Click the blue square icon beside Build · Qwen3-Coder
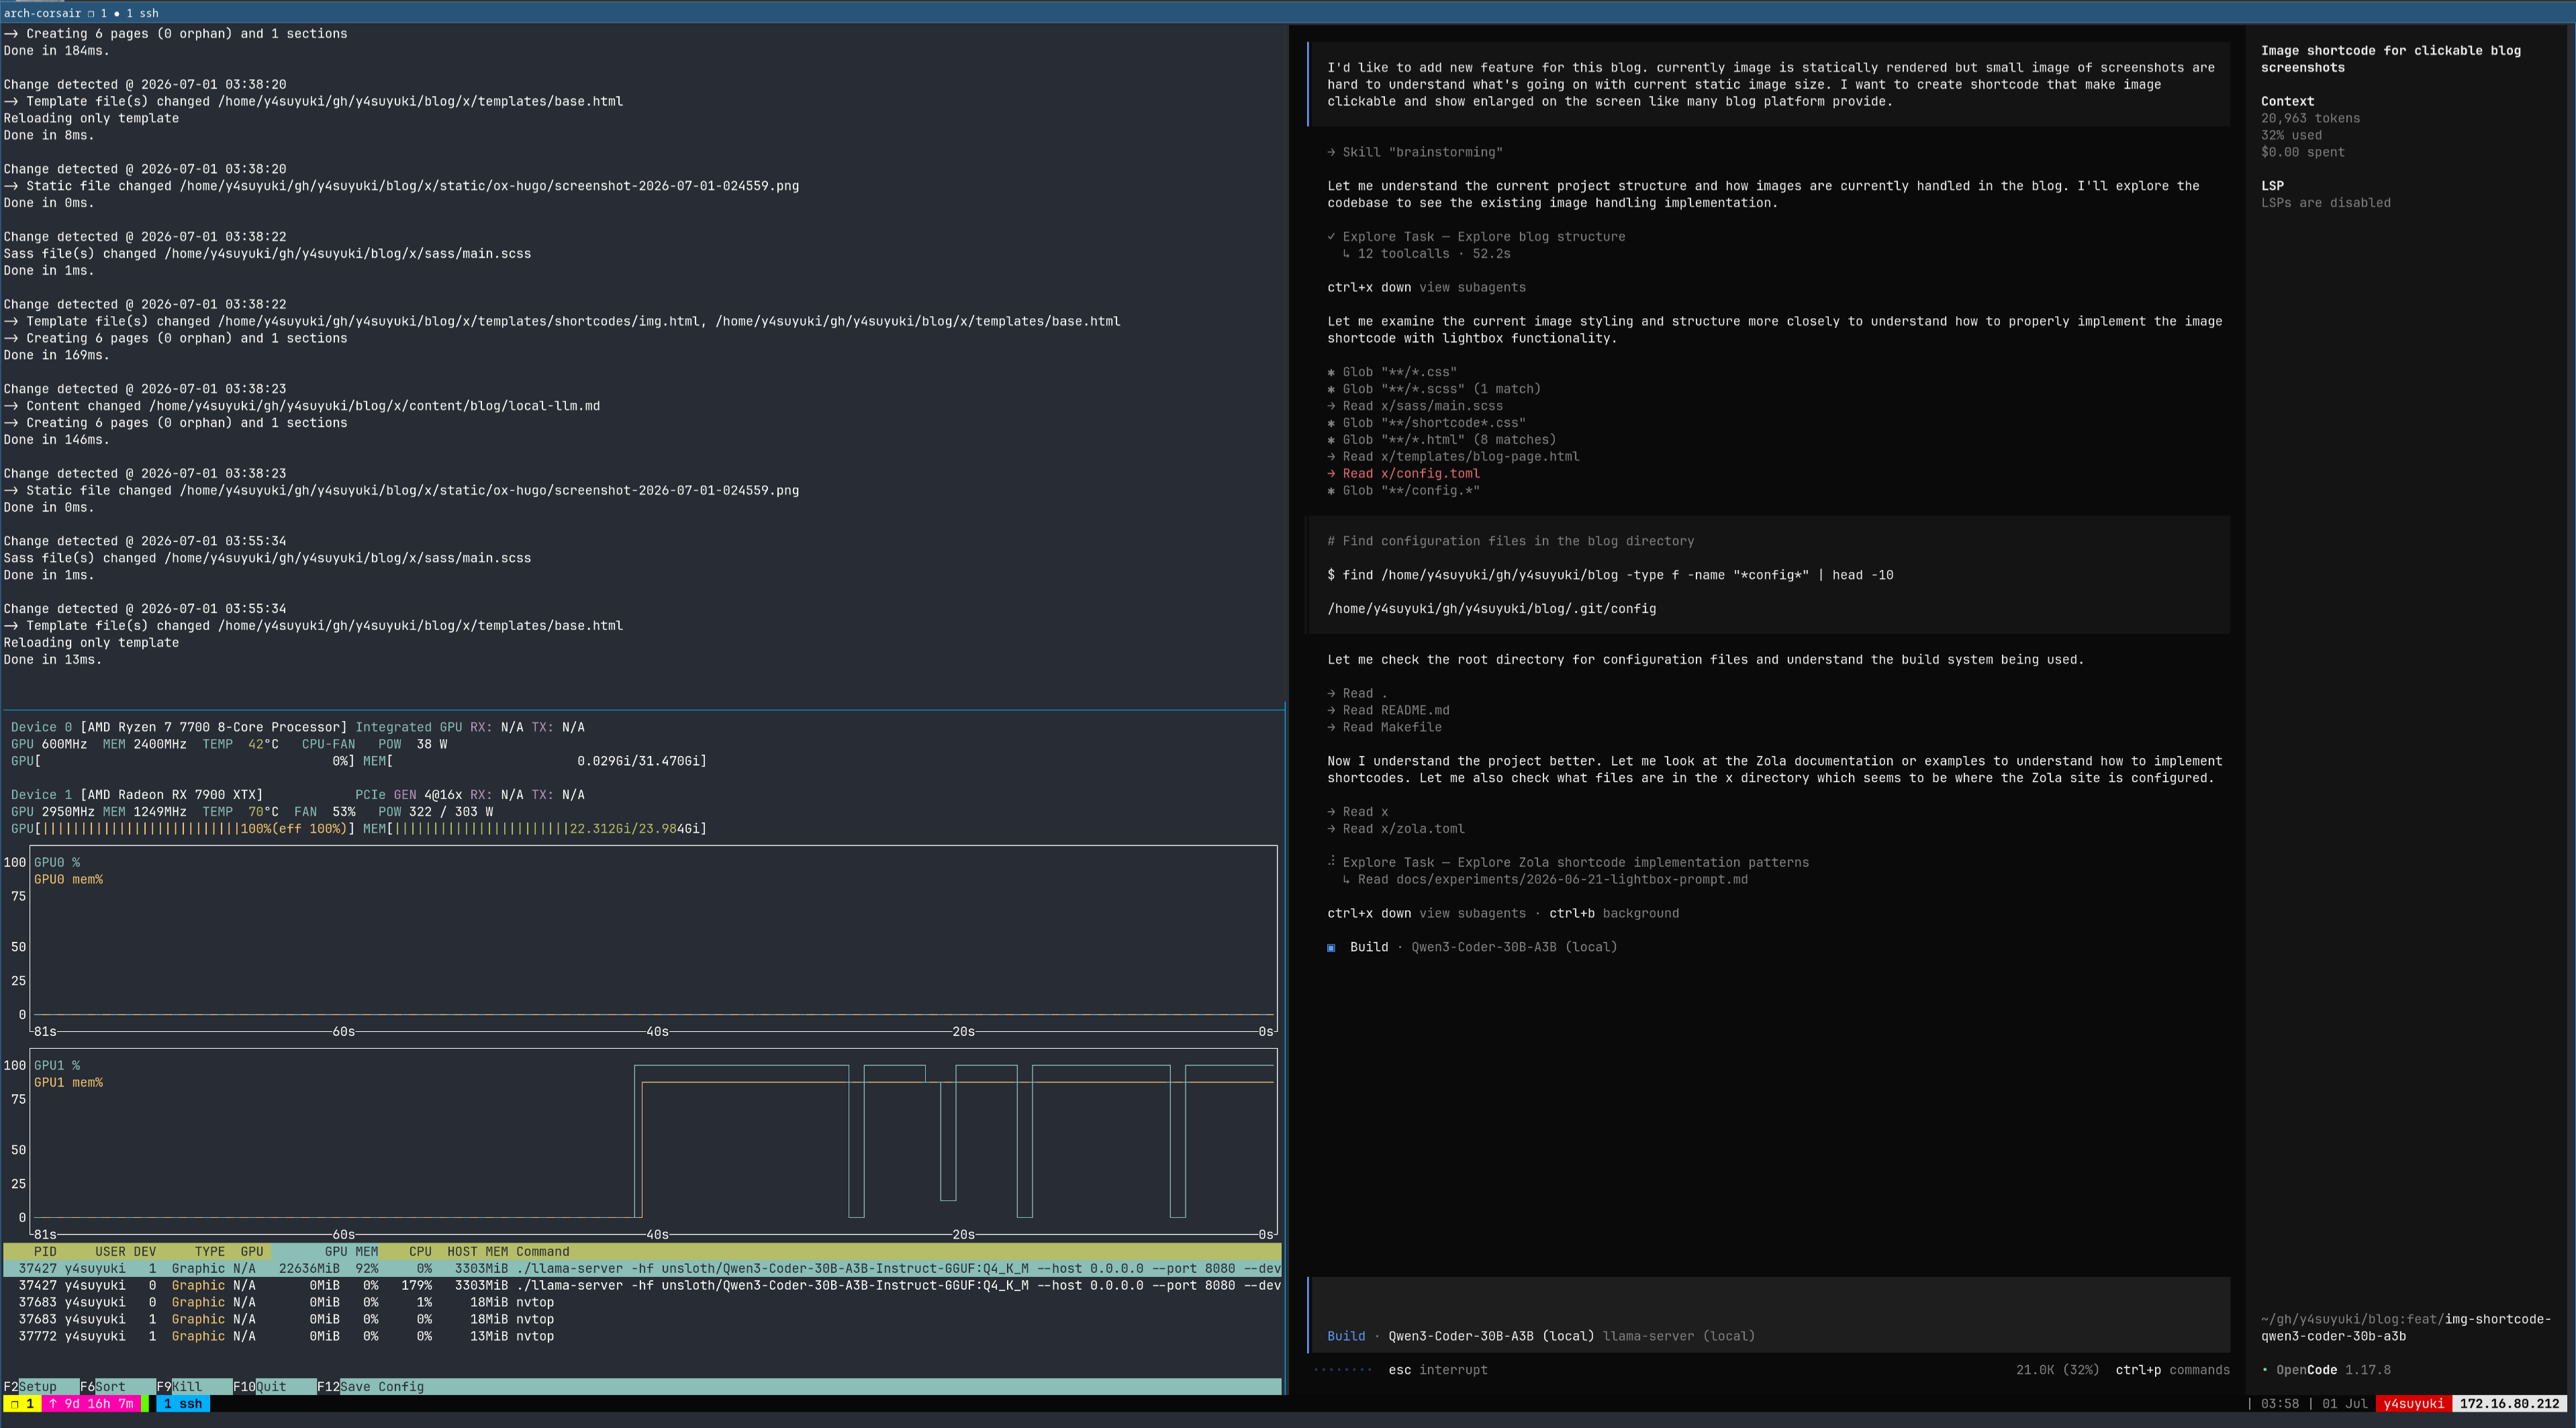 tap(1331, 947)
